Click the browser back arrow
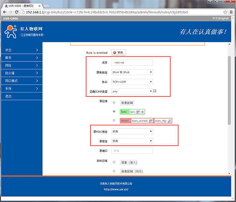Image resolution: width=236 pixels, height=202 pixels. (4, 12)
